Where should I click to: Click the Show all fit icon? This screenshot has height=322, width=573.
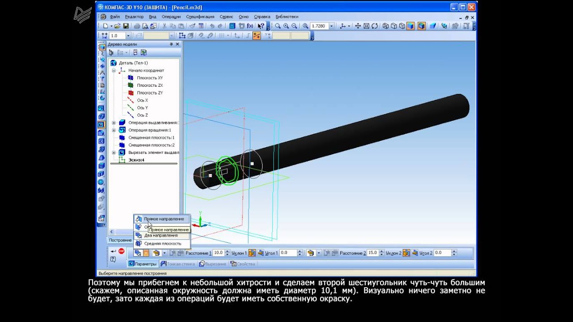point(366,26)
